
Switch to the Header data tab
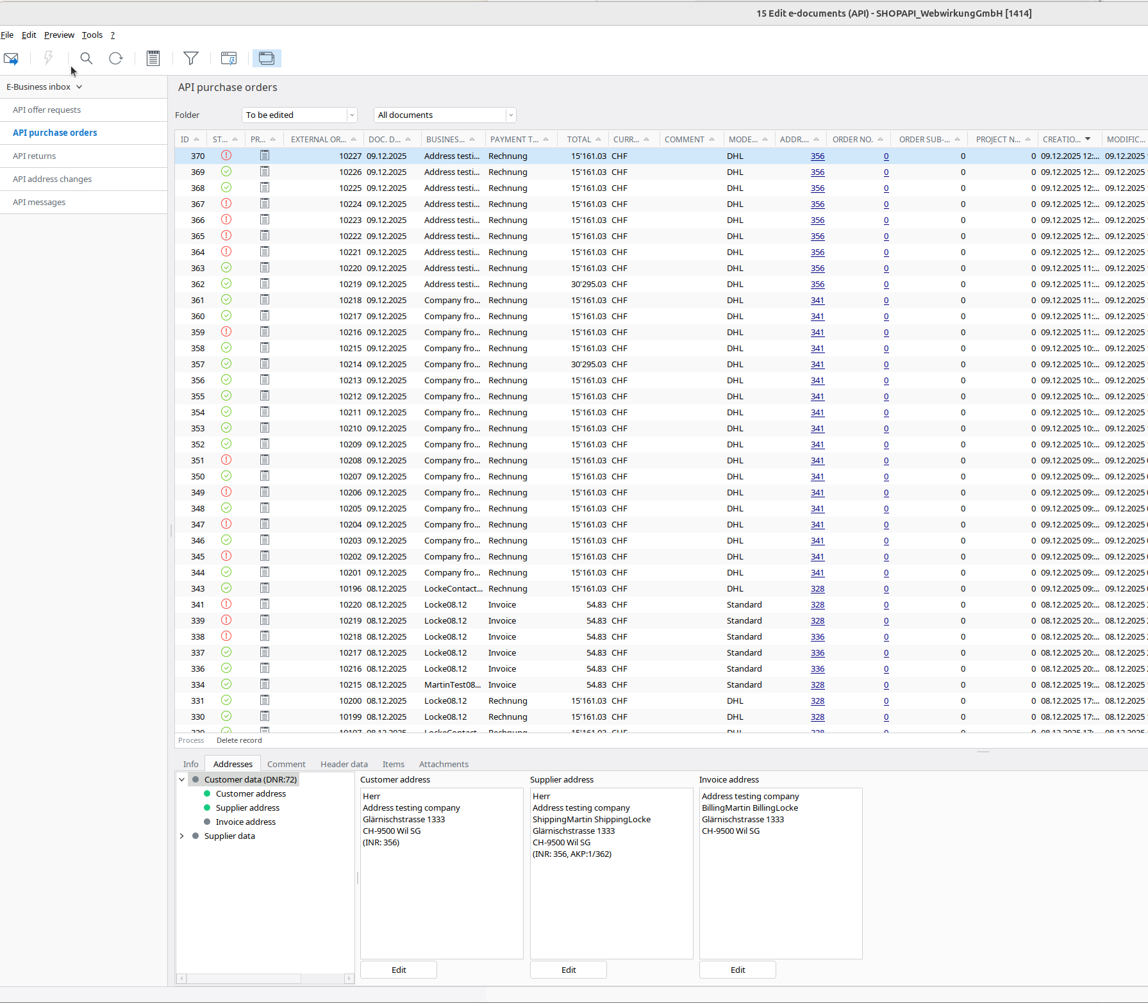click(x=344, y=764)
